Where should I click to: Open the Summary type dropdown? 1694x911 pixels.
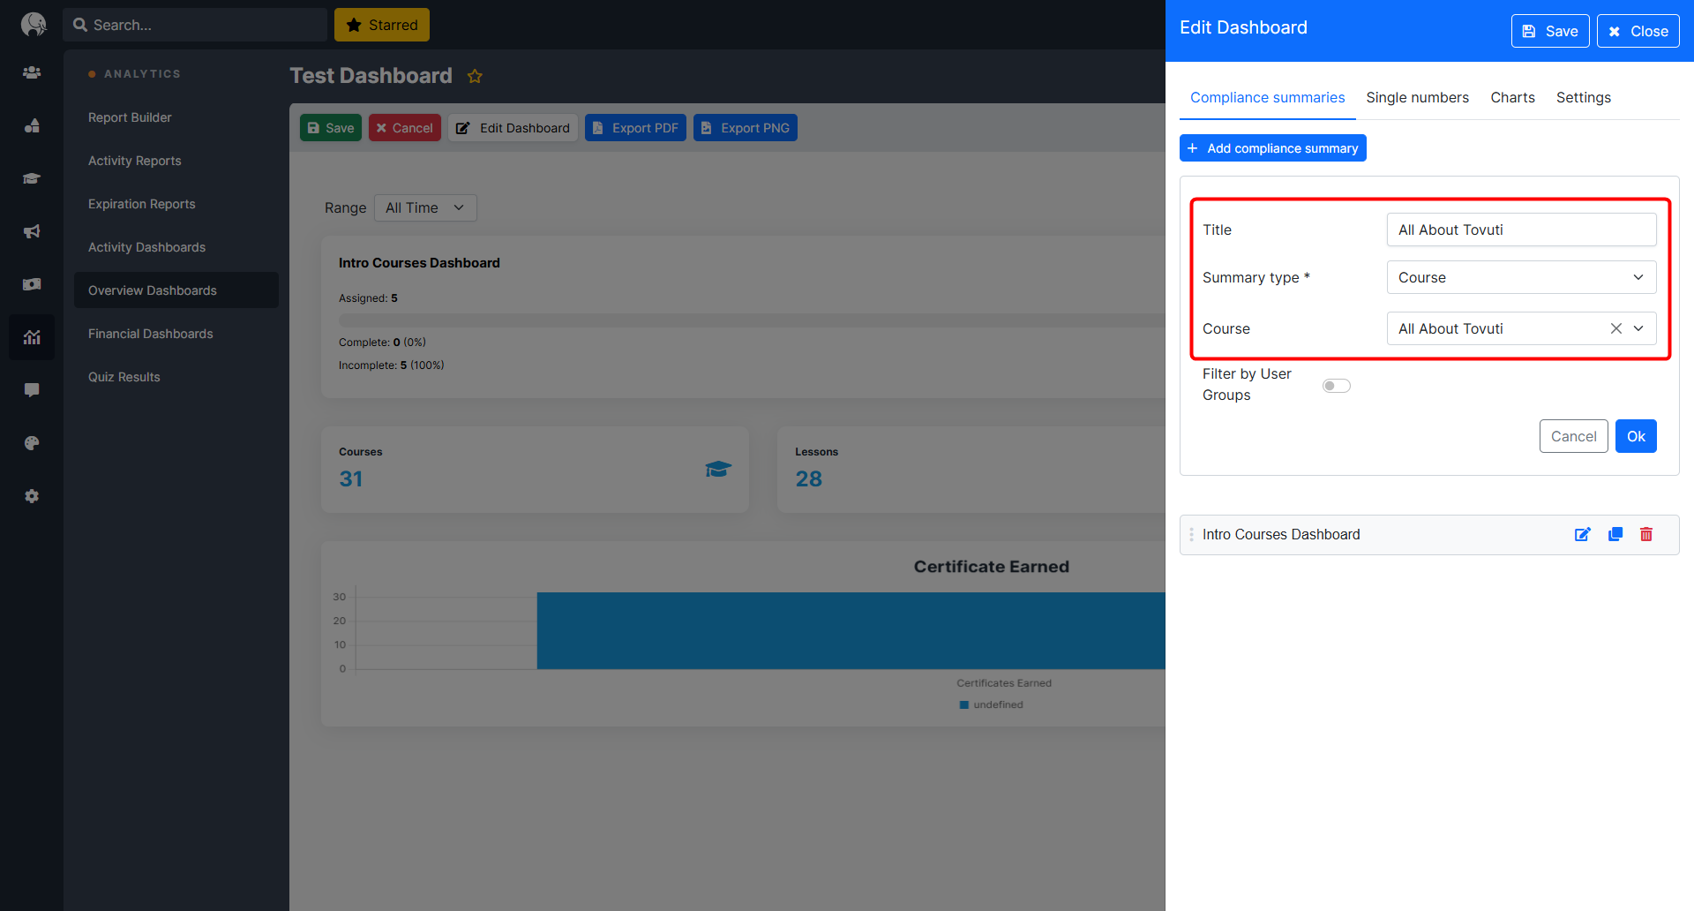click(1521, 277)
